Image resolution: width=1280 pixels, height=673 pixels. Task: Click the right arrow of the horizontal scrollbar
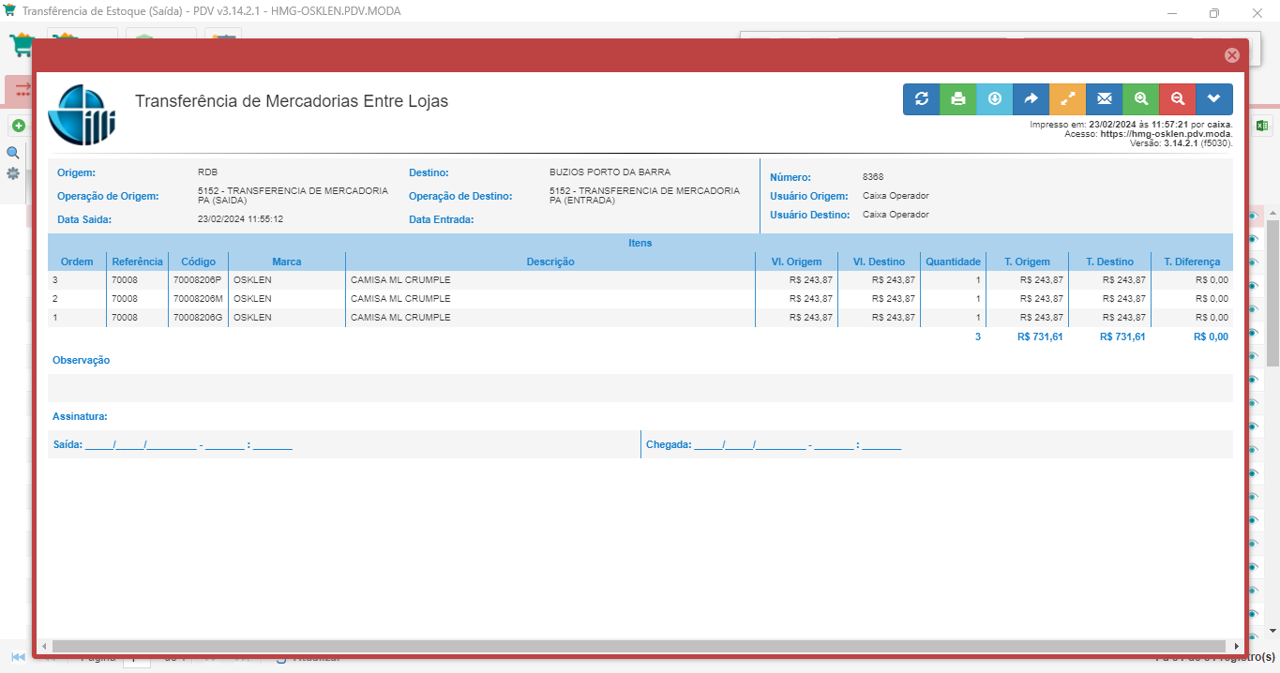(x=1237, y=646)
